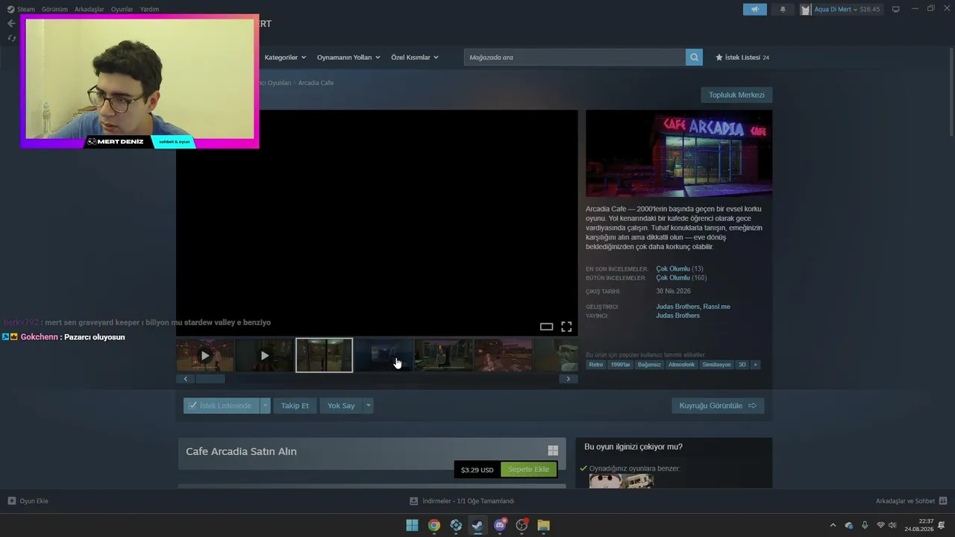Open the notifications bell
The image size is (955, 537).
(783, 10)
